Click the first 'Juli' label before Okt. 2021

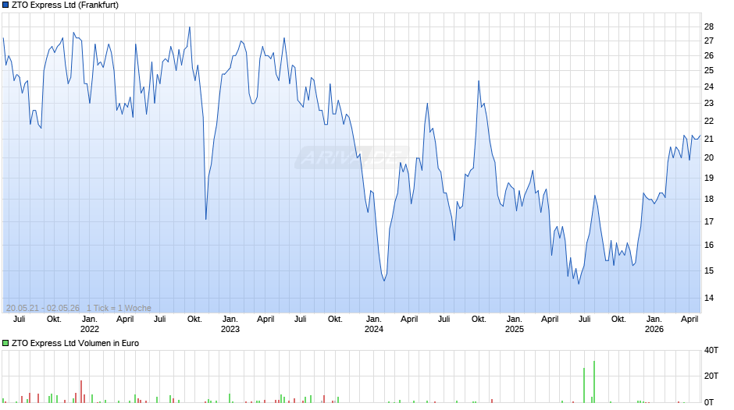(x=20, y=319)
